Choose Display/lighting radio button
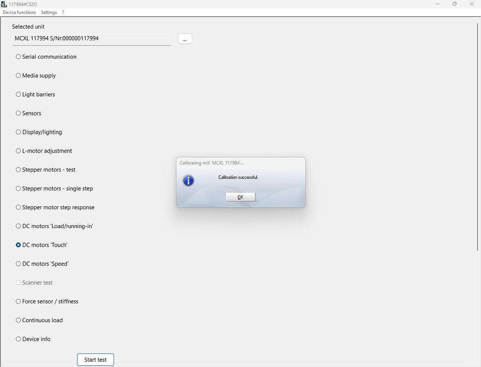The height and width of the screenshot is (367, 481). (x=18, y=132)
